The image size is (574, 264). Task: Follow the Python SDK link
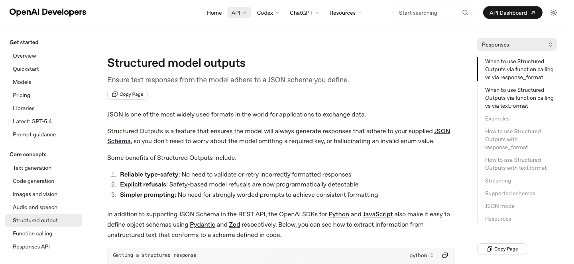point(339,214)
